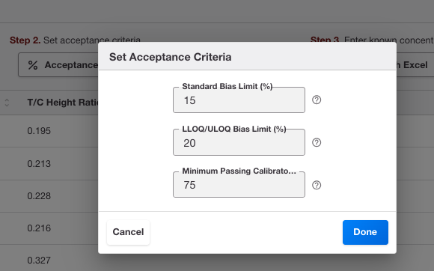Click help icon beside Standard Bias Limit
Screen dimensions: 434x271
tap(317, 100)
